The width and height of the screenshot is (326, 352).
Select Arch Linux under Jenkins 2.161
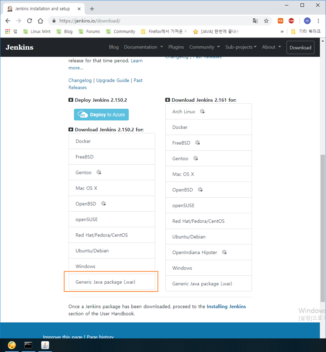pyautogui.click(x=209, y=112)
